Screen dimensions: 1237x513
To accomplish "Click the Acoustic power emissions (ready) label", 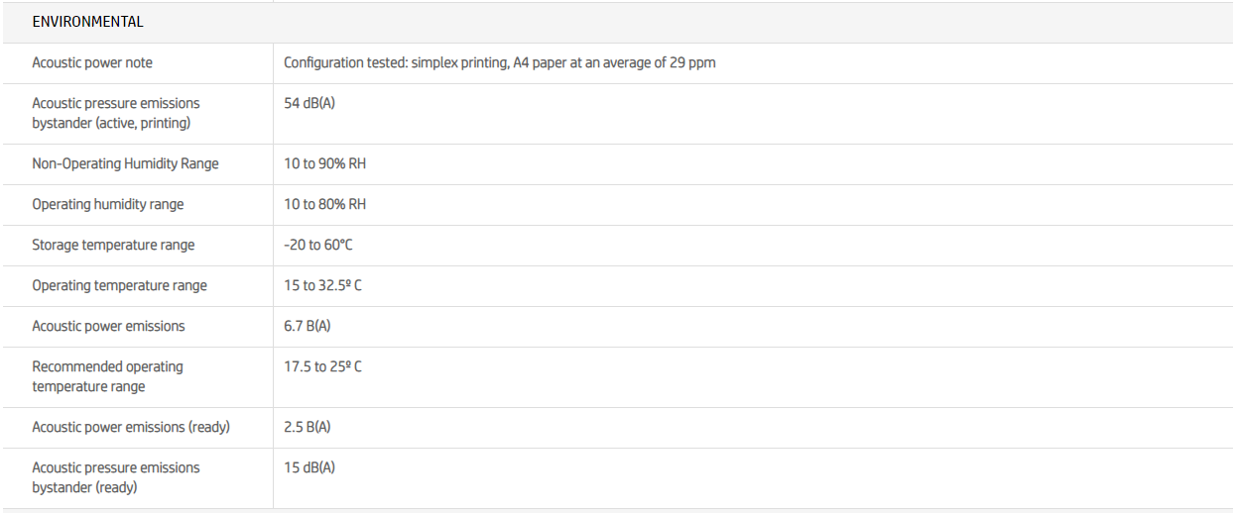I will coord(131,427).
